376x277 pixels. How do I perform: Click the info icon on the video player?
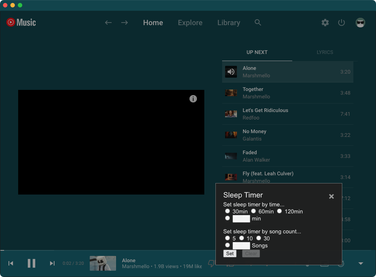(193, 99)
